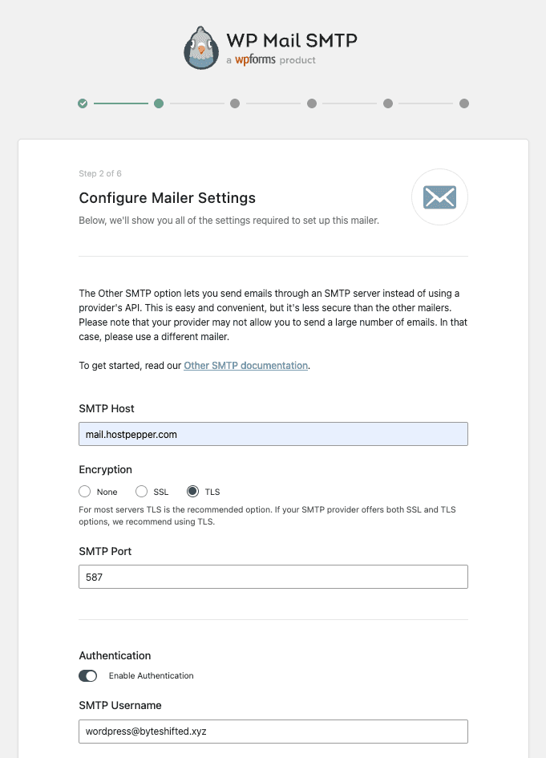Select the second step indicator dot
This screenshot has width=546, height=758.
tap(159, 103)
